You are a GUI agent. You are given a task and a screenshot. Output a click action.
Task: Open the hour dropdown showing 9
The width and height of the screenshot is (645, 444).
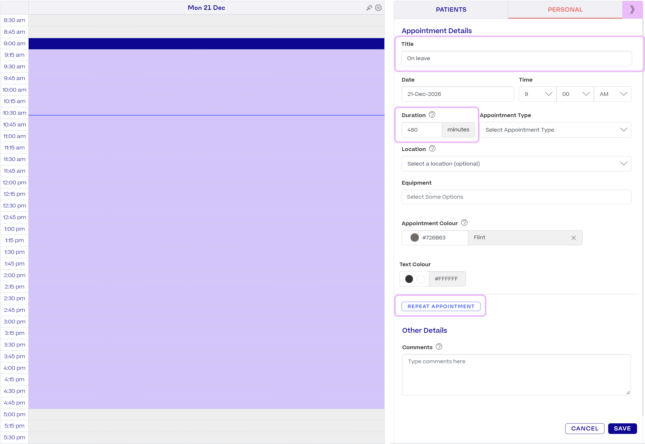click(x=537, y=94)
